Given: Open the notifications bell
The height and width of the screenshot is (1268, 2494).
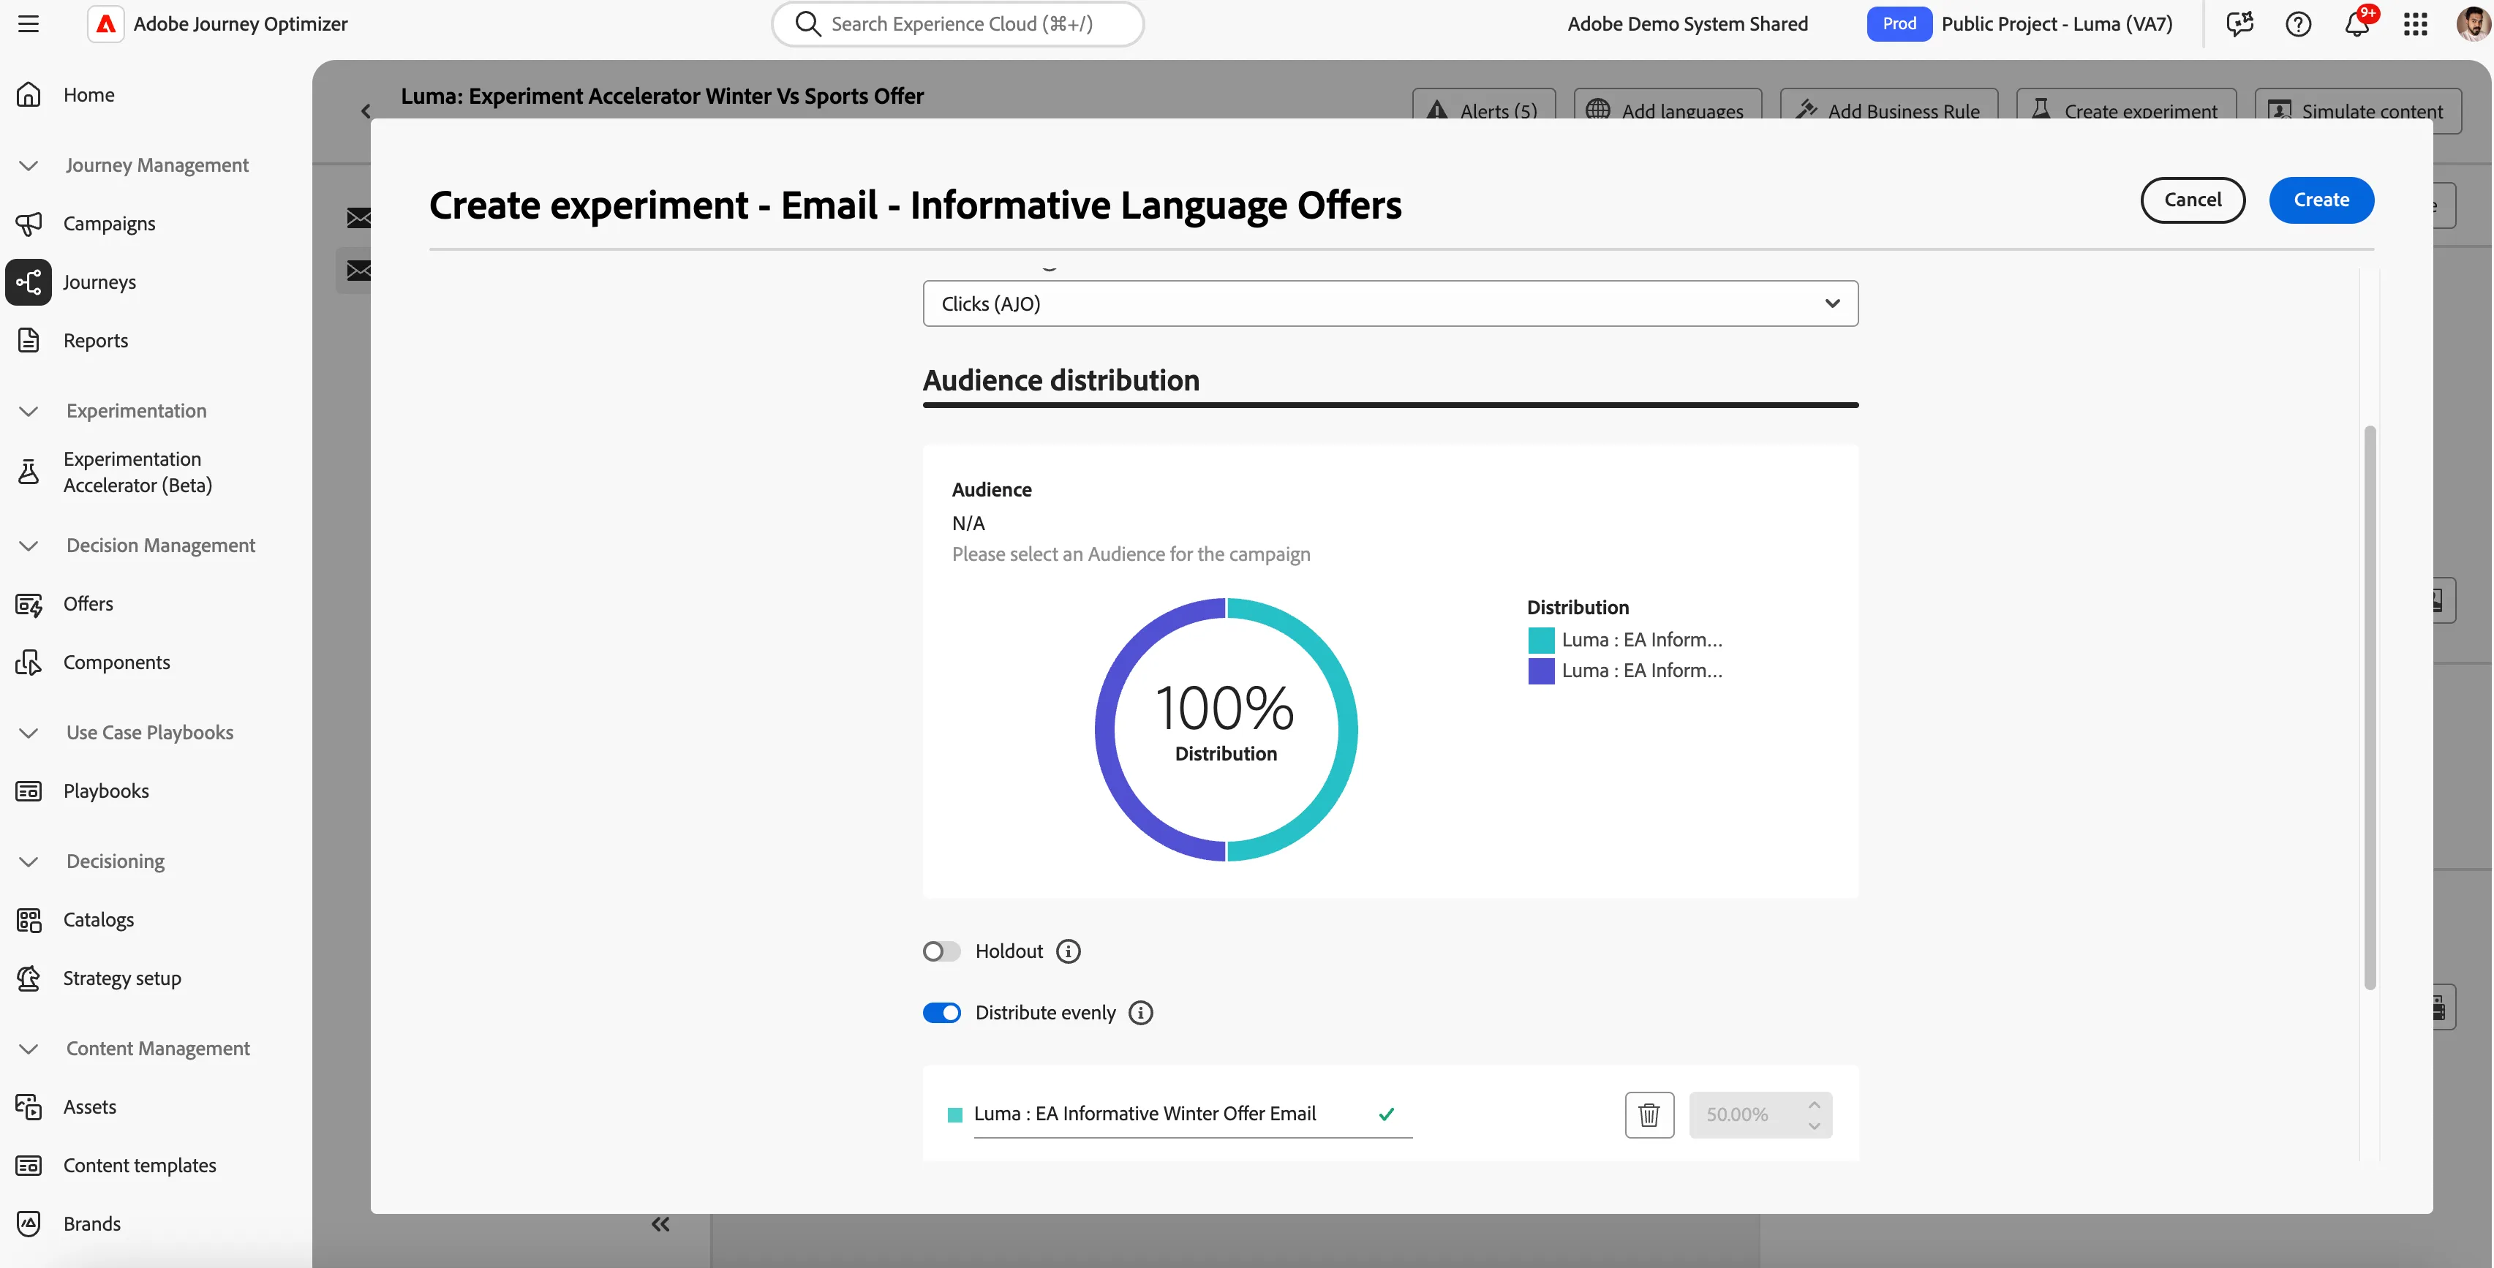Looking at the screenshot, I should pos(2357,24).
